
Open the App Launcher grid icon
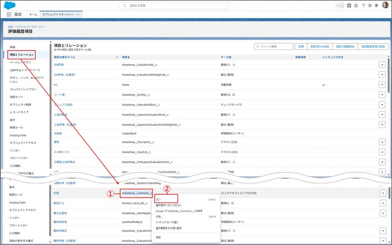[9, 14]
